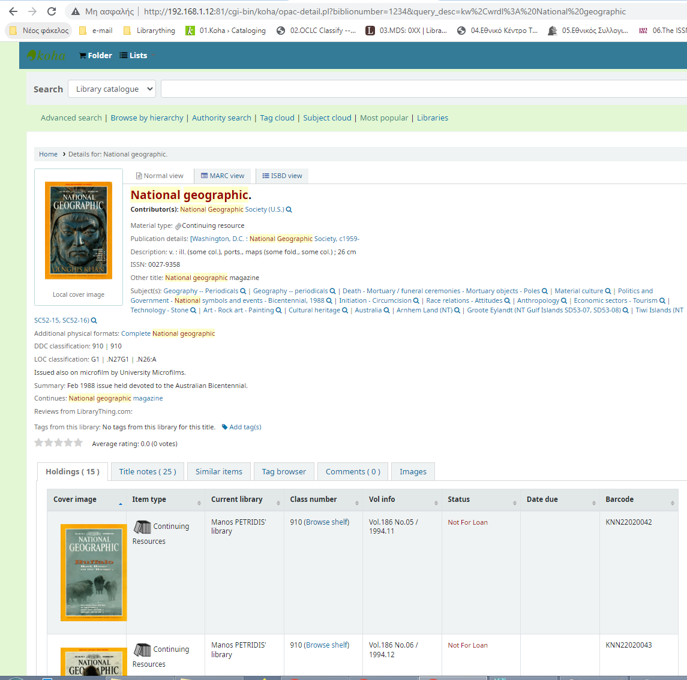Switch to the MARC view tab
The image size is (687, 680).
pyautogui.click(x=223, y=176)
